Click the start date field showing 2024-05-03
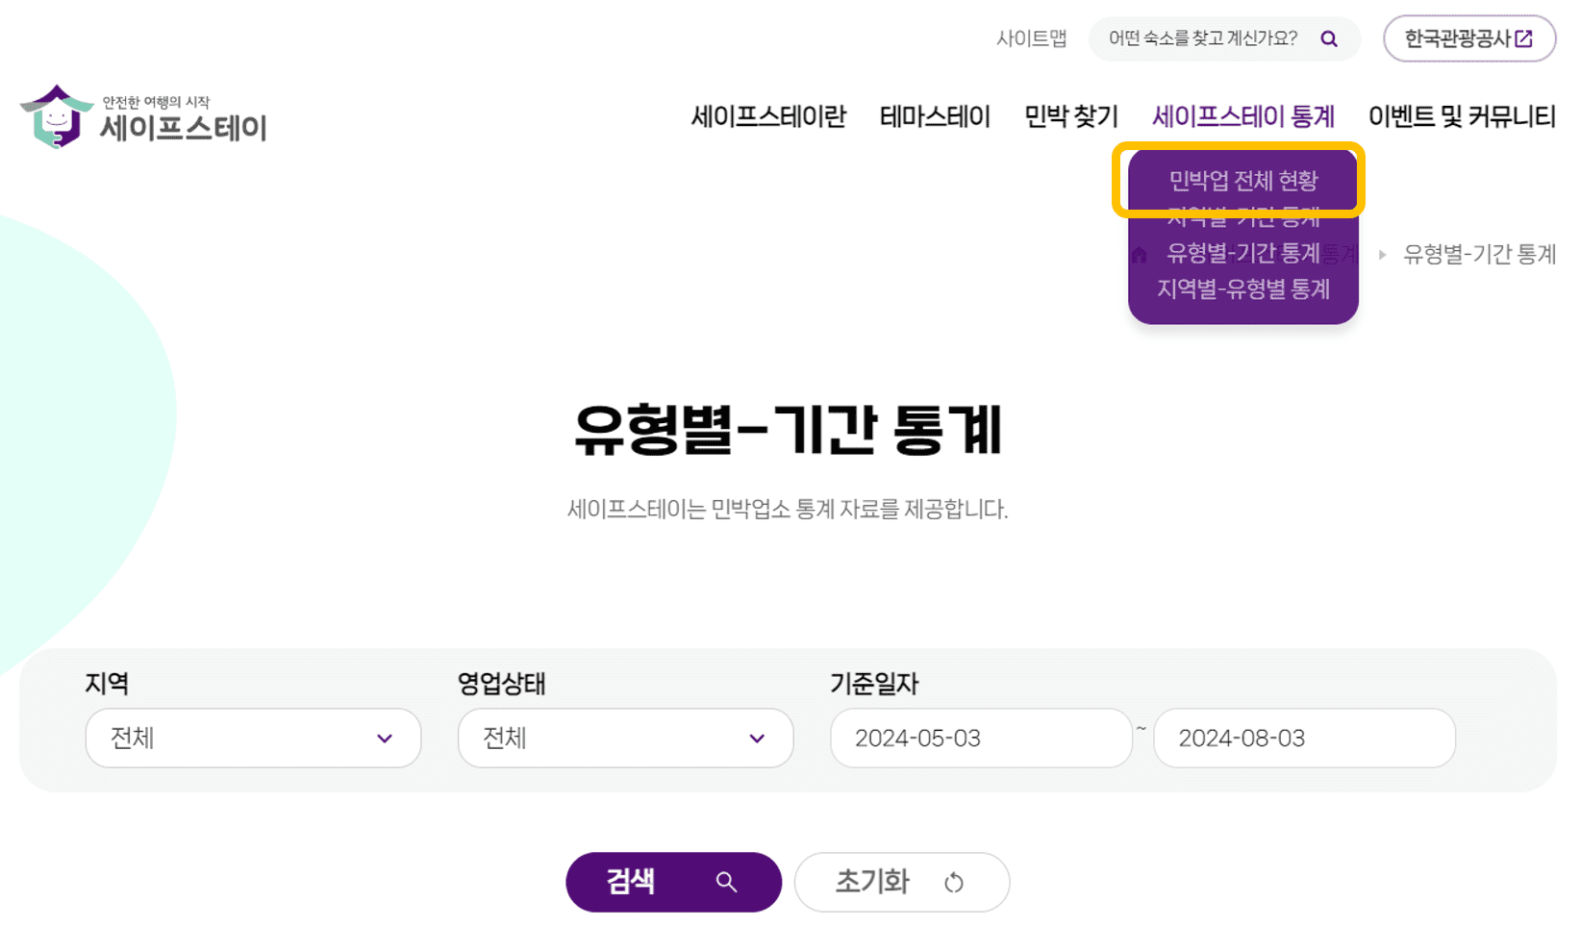Screen dimensions: 1580x952 pyautogui.click(x=980, y=738)
